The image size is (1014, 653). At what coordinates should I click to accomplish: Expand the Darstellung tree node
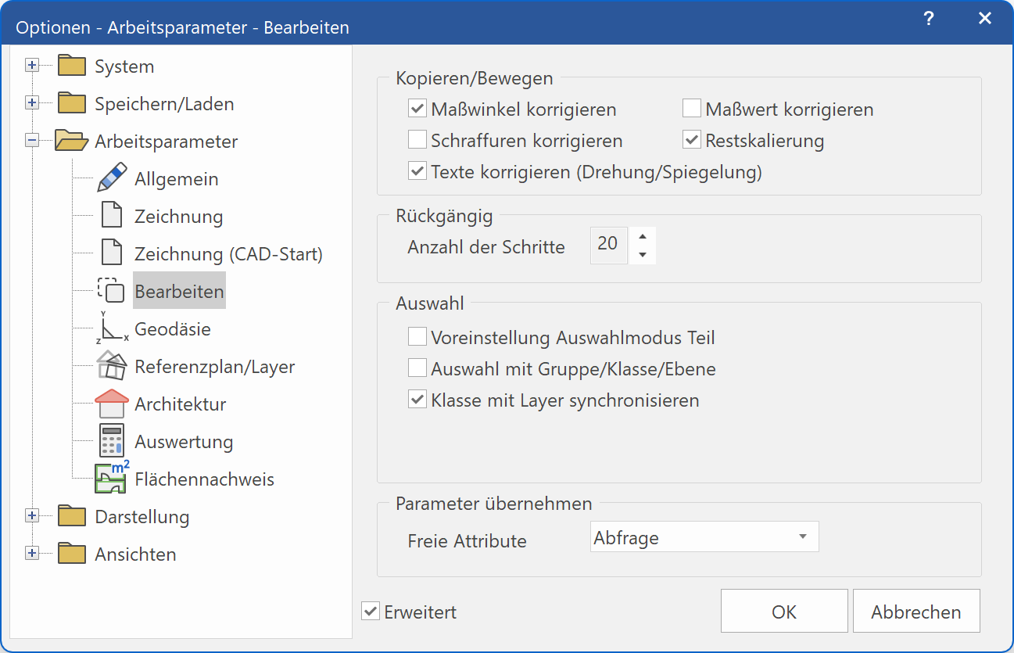pos(32,516)
